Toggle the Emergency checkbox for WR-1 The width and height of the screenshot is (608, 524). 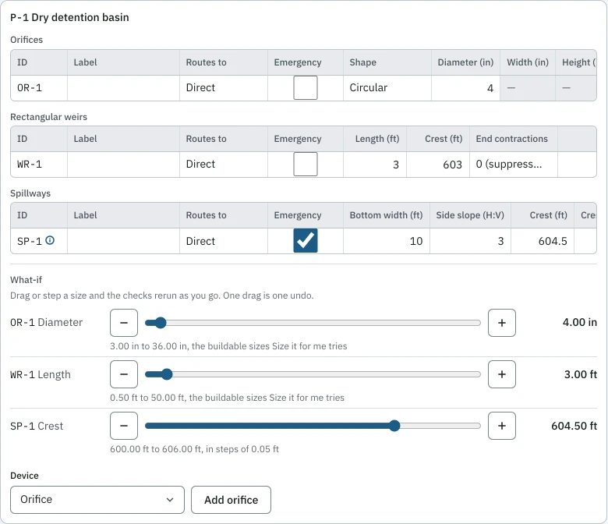(x=306, y=164)
